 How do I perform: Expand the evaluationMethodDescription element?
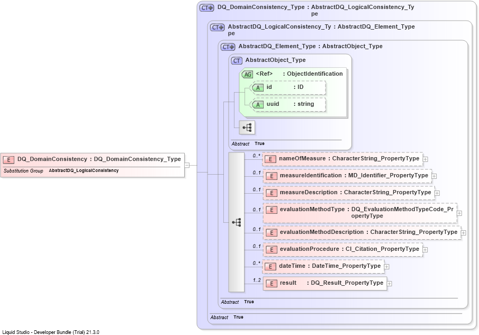pyautogui.click(x=464, y=233)
